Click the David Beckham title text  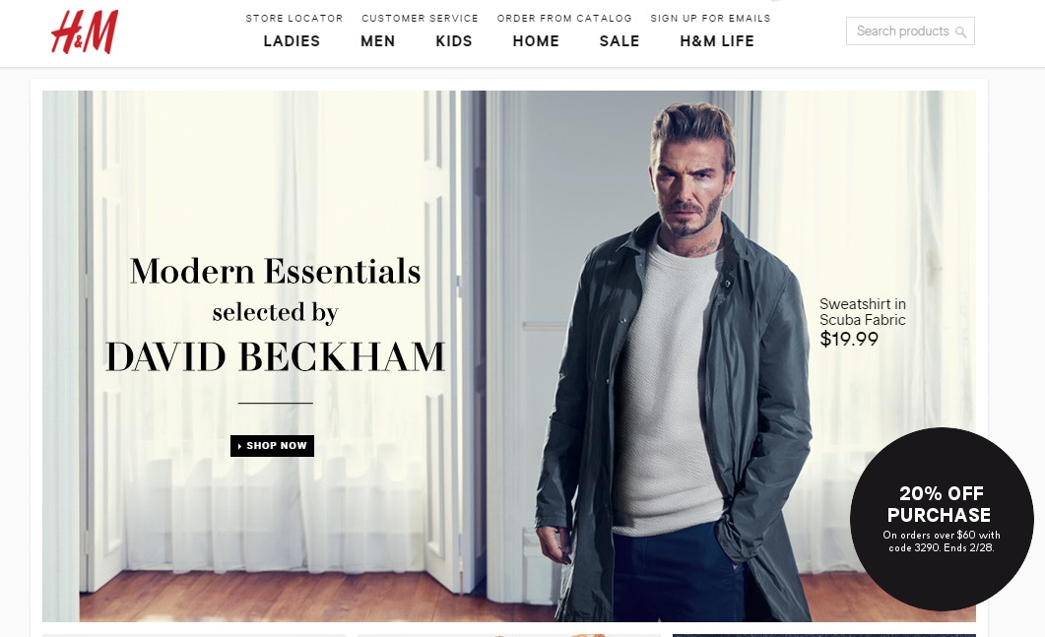point(275,356)
